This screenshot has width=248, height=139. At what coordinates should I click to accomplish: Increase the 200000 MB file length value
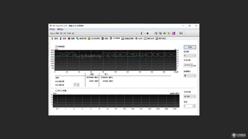(x=192, y=64)
